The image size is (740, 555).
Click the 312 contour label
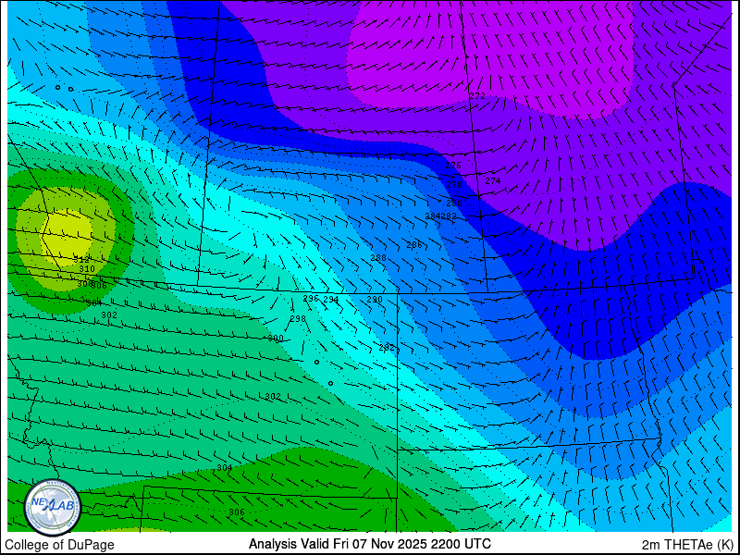pos(81,260)
